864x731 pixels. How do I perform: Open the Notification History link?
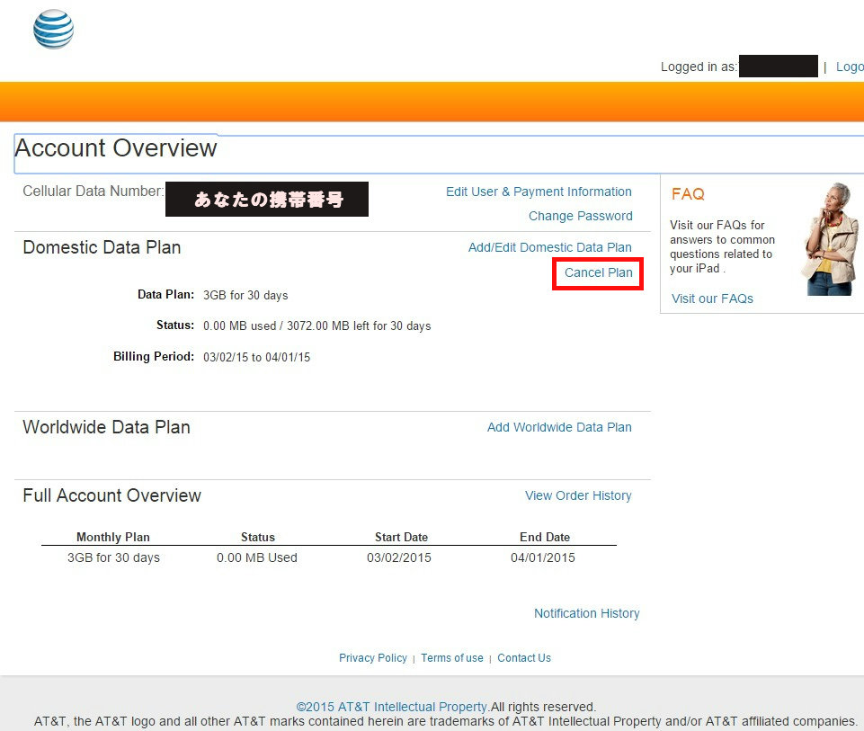coord(586,614)
